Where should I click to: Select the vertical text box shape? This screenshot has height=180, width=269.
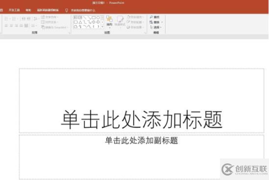80,18
